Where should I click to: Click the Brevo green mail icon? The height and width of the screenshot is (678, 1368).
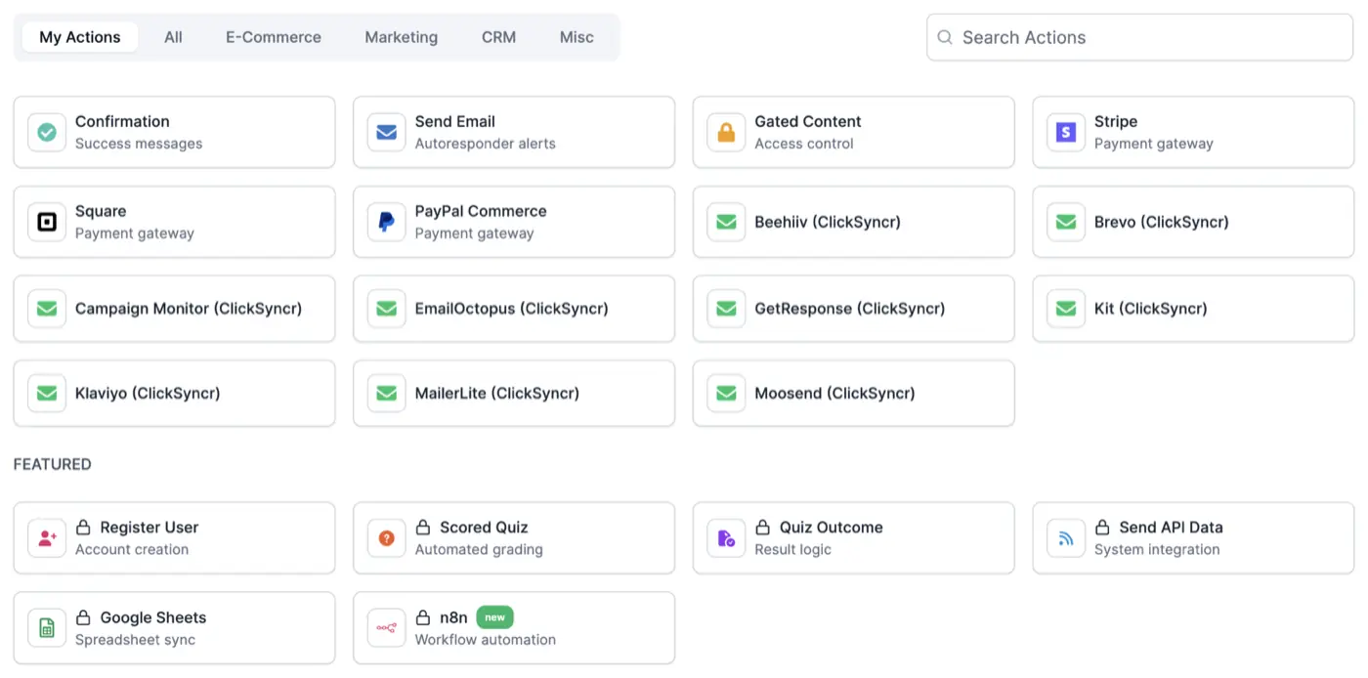(x=1066, y=222)
